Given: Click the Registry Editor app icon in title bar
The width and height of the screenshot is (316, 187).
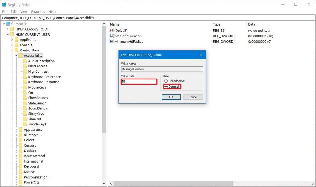Looking at the screenshot, I should click(x=4, y=4).
